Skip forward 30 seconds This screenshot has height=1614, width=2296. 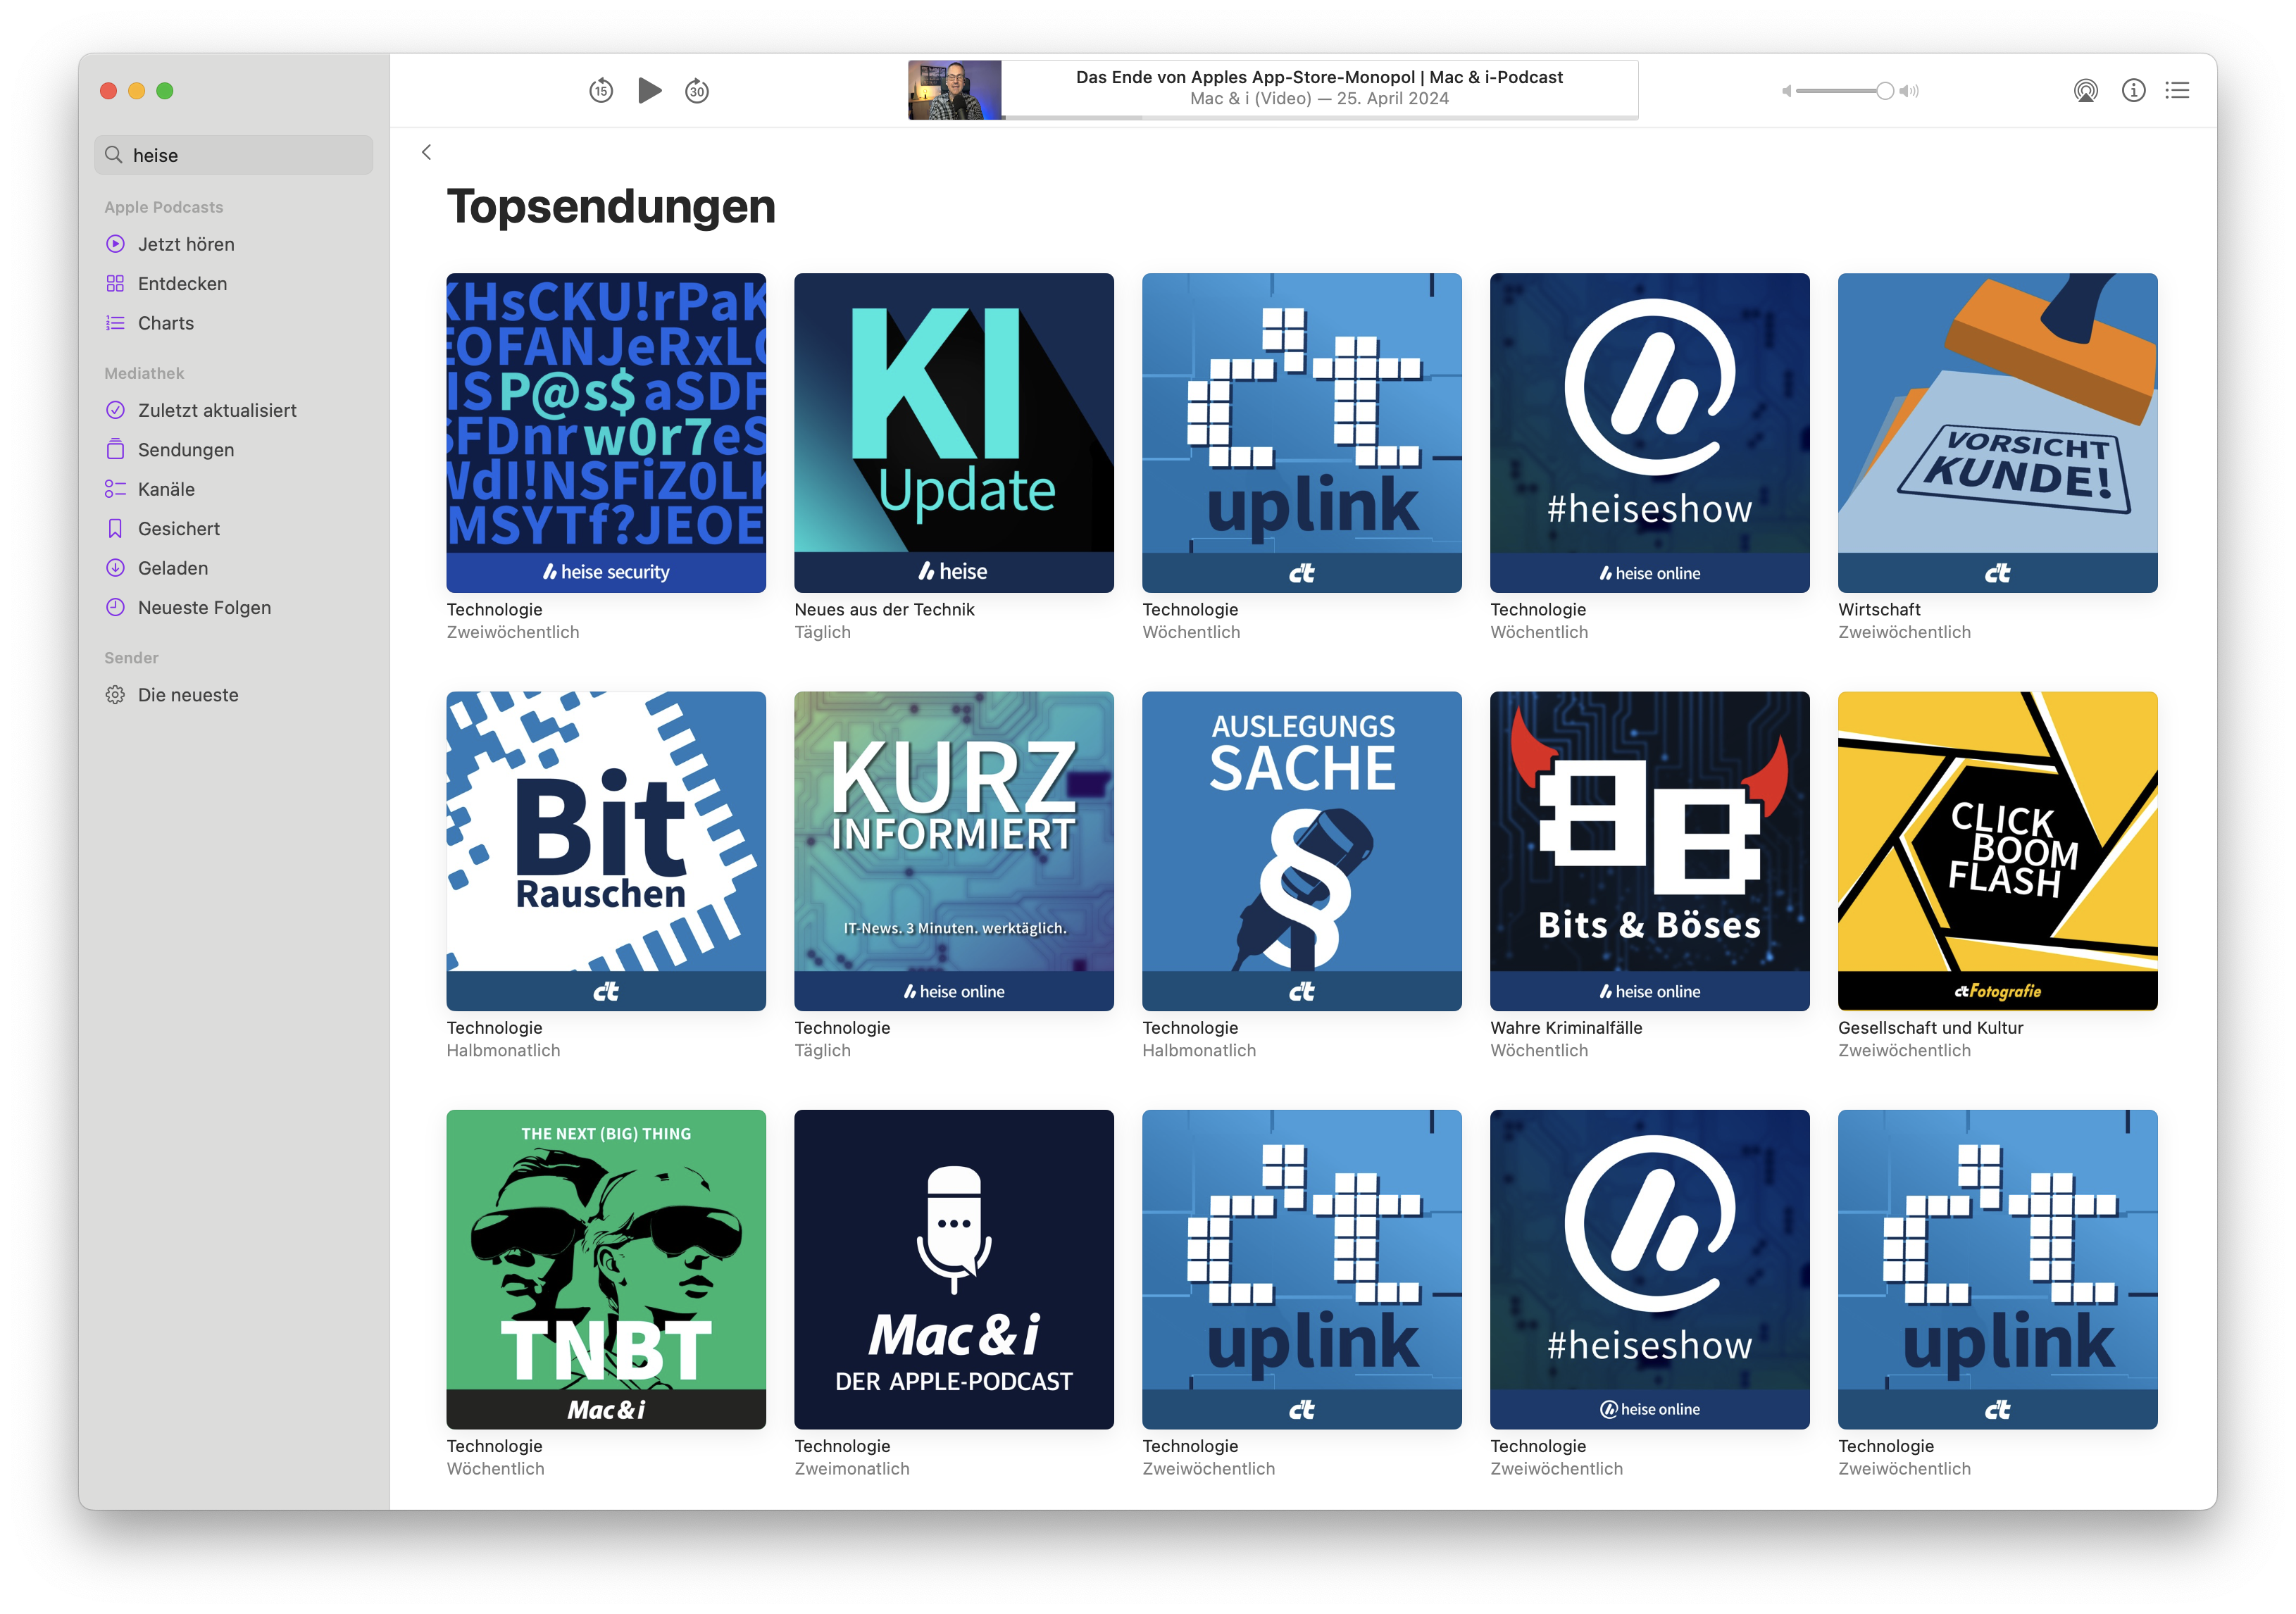[x=697, y=91]
